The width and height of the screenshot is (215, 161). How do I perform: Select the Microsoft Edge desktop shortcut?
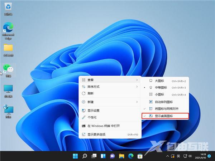click(x=8, y=31)
